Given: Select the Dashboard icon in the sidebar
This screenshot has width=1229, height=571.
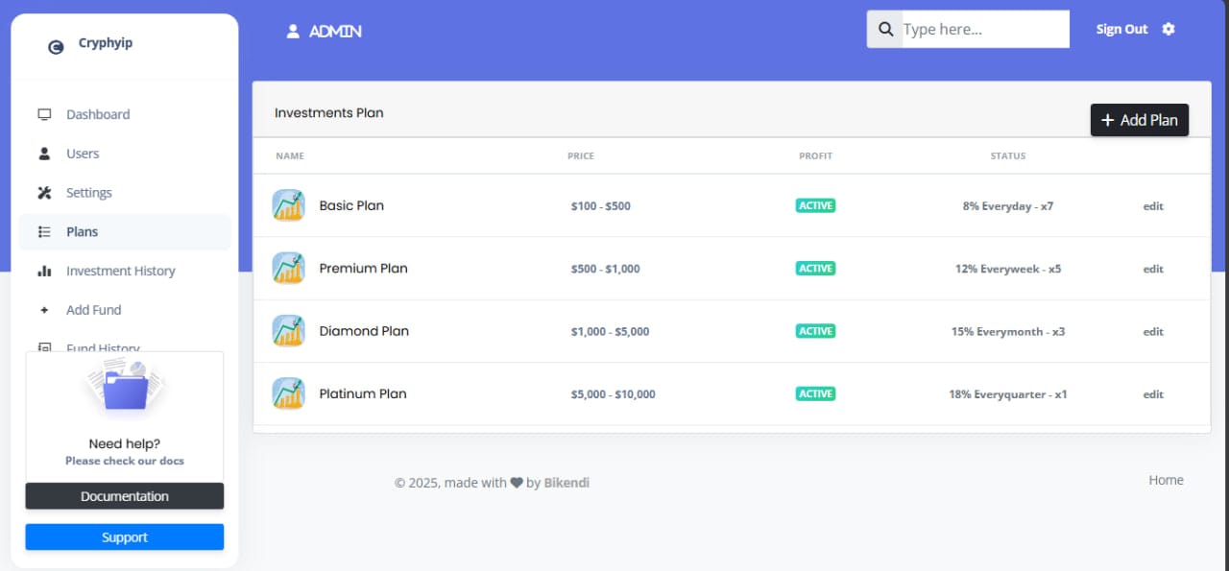Looking at the screenshot, I should tap(44, 113).
